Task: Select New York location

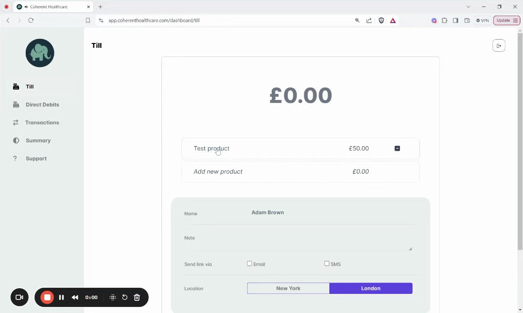Action: click(x=288, y=288)
